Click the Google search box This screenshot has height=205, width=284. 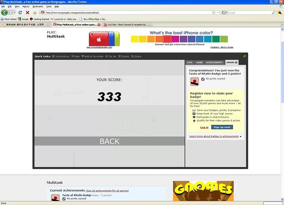[249, 13]
